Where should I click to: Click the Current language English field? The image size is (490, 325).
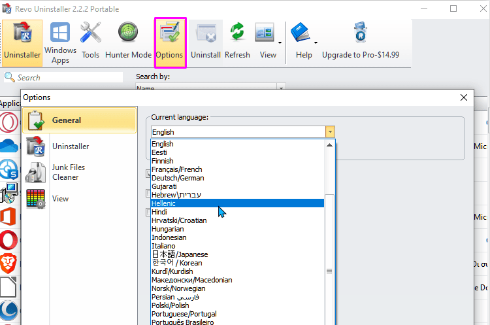click(238, 132)
